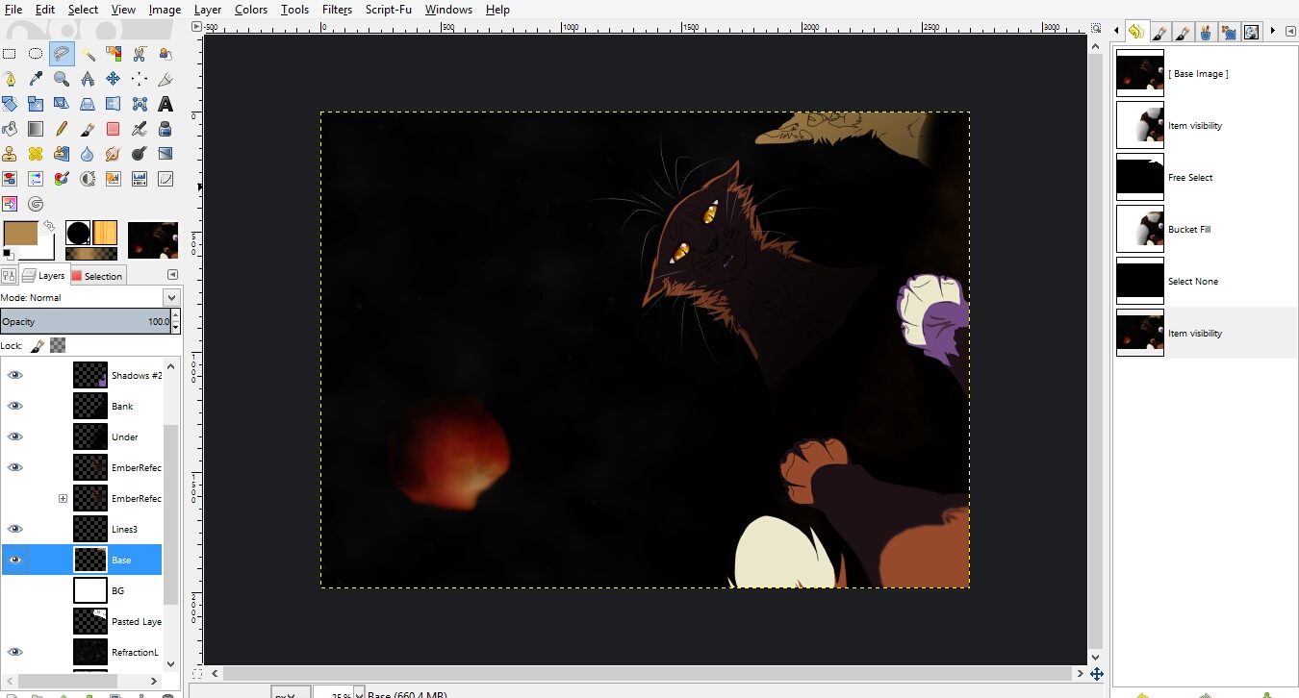Screen dimensions: 1299x698
Task: Swap foreground and background colors
Action: coord(49,227)
